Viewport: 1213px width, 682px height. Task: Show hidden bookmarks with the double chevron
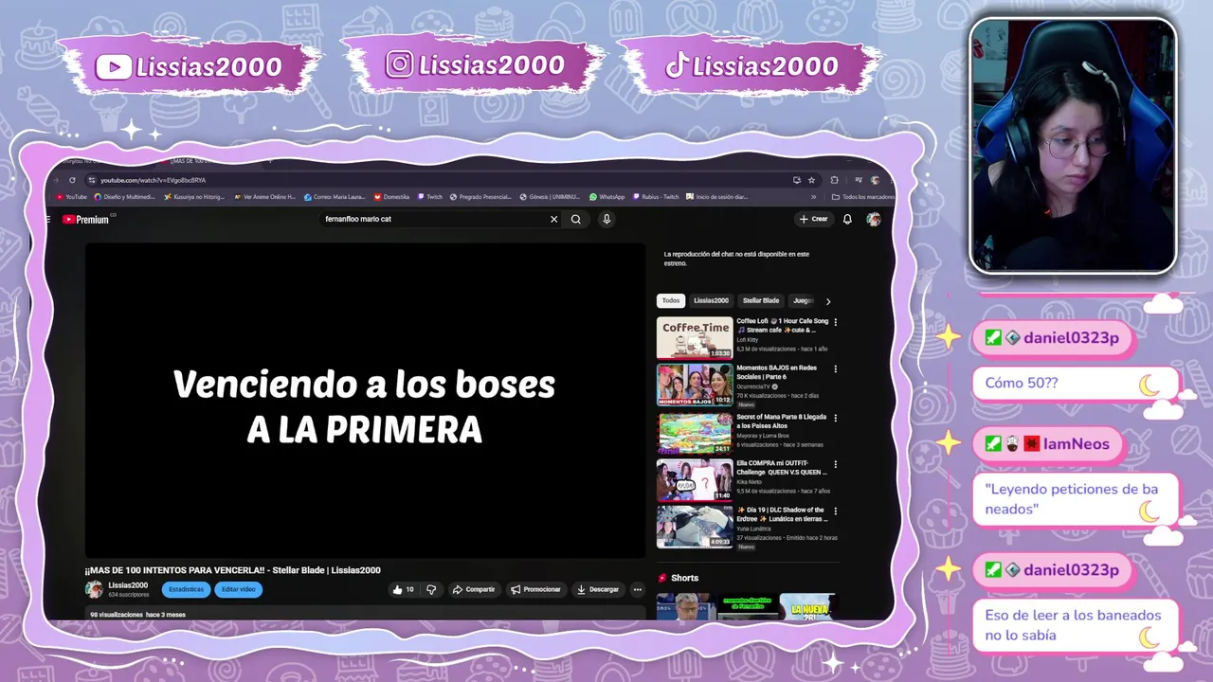[813, 197]
